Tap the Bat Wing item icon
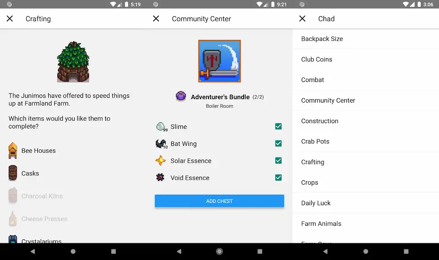The image size is (439, 260). [x=161, y=144]
